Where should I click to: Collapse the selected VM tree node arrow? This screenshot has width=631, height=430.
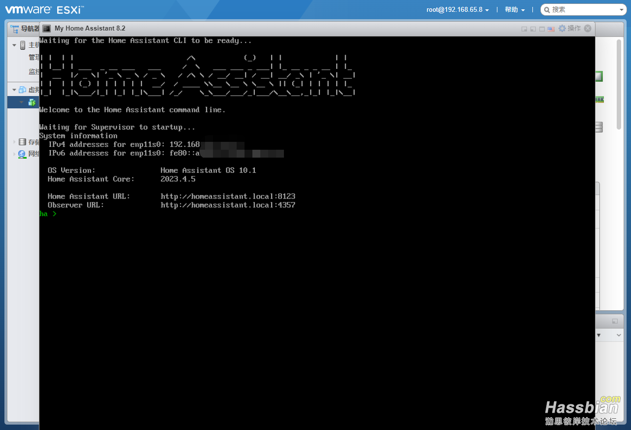[x=22, y=102]
